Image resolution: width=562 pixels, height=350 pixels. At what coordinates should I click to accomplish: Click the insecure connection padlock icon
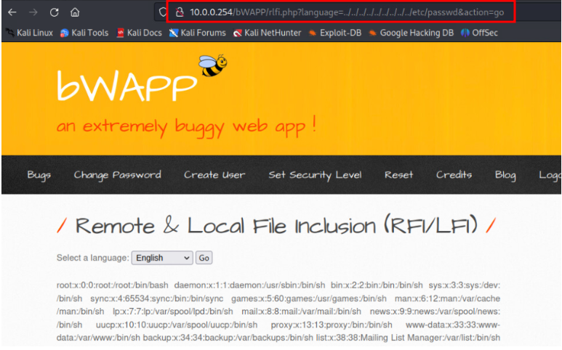click(180, 12)
